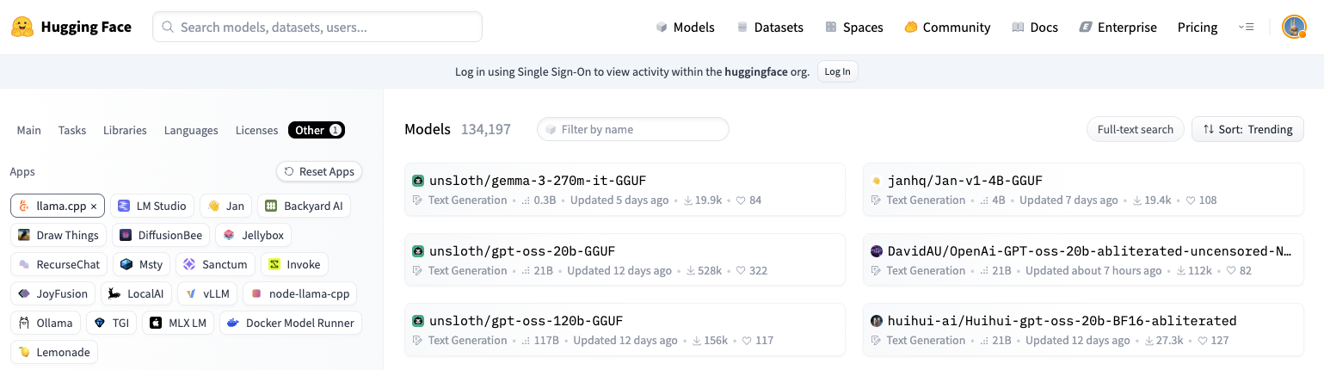Remove the llama.cpp app filter

tap(93, 207)
